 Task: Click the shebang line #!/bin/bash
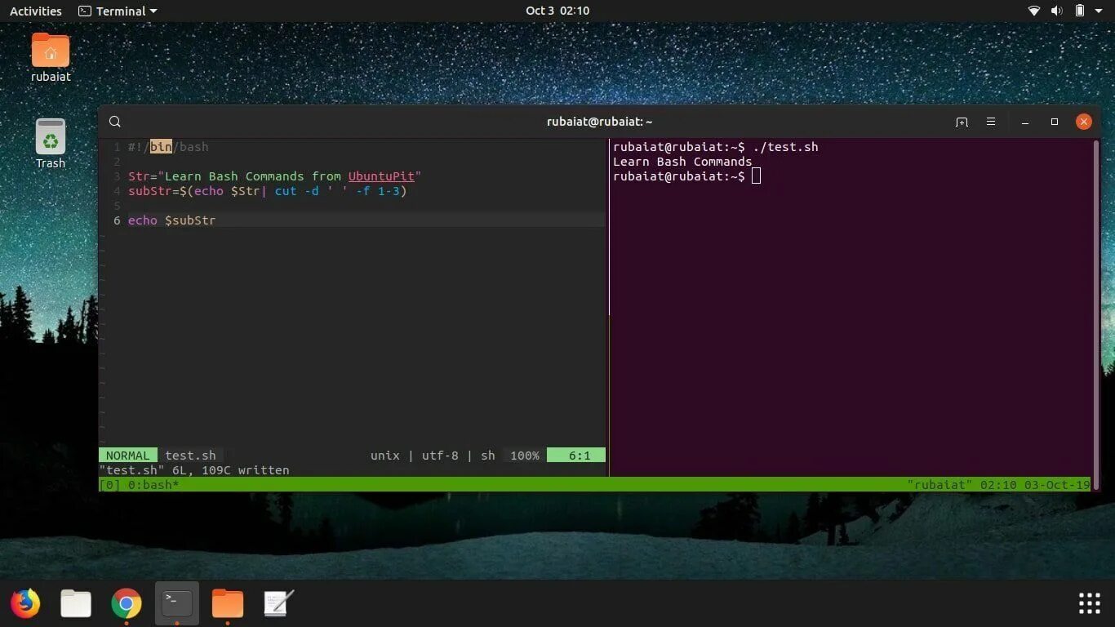tap(168, 147)
